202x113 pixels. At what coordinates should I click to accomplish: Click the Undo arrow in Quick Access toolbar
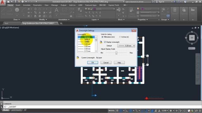tap(26, 2)
